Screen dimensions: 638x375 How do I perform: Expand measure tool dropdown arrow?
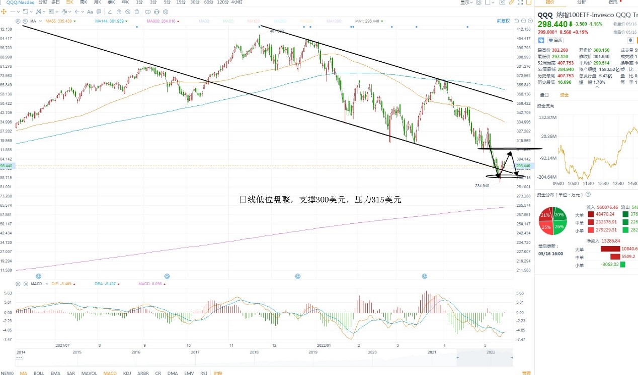[70, 12]
